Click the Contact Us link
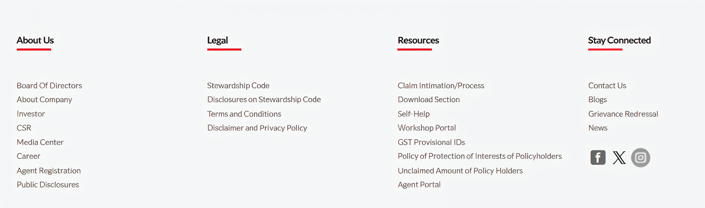 (x=607, y=86)
